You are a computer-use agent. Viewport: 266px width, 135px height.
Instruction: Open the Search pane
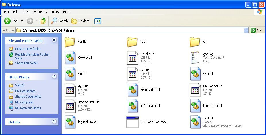[x=59, y=21]
